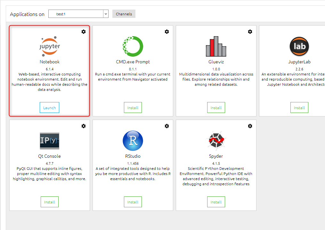Open gear settings on Glueviz card
Viewport: 325px width, 230px height.
pos(250,32)
